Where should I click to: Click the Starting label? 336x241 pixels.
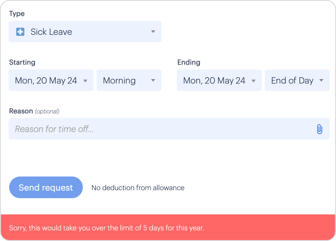22,62
